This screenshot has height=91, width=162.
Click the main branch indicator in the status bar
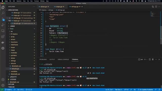(8, 89)
